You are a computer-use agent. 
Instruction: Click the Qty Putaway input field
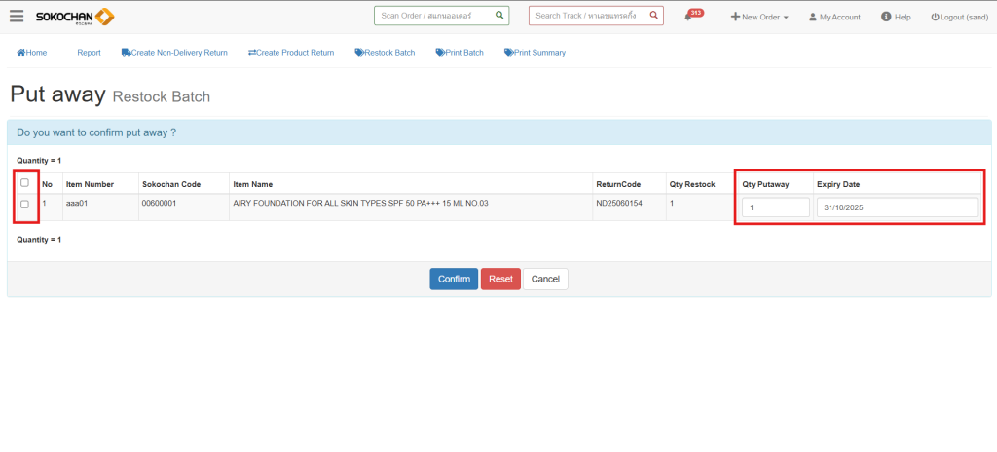[775, 207]
